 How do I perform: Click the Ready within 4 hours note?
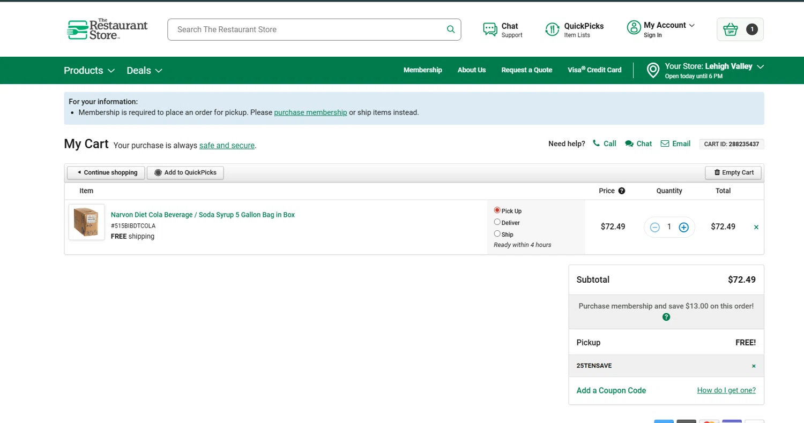point(523,245)
